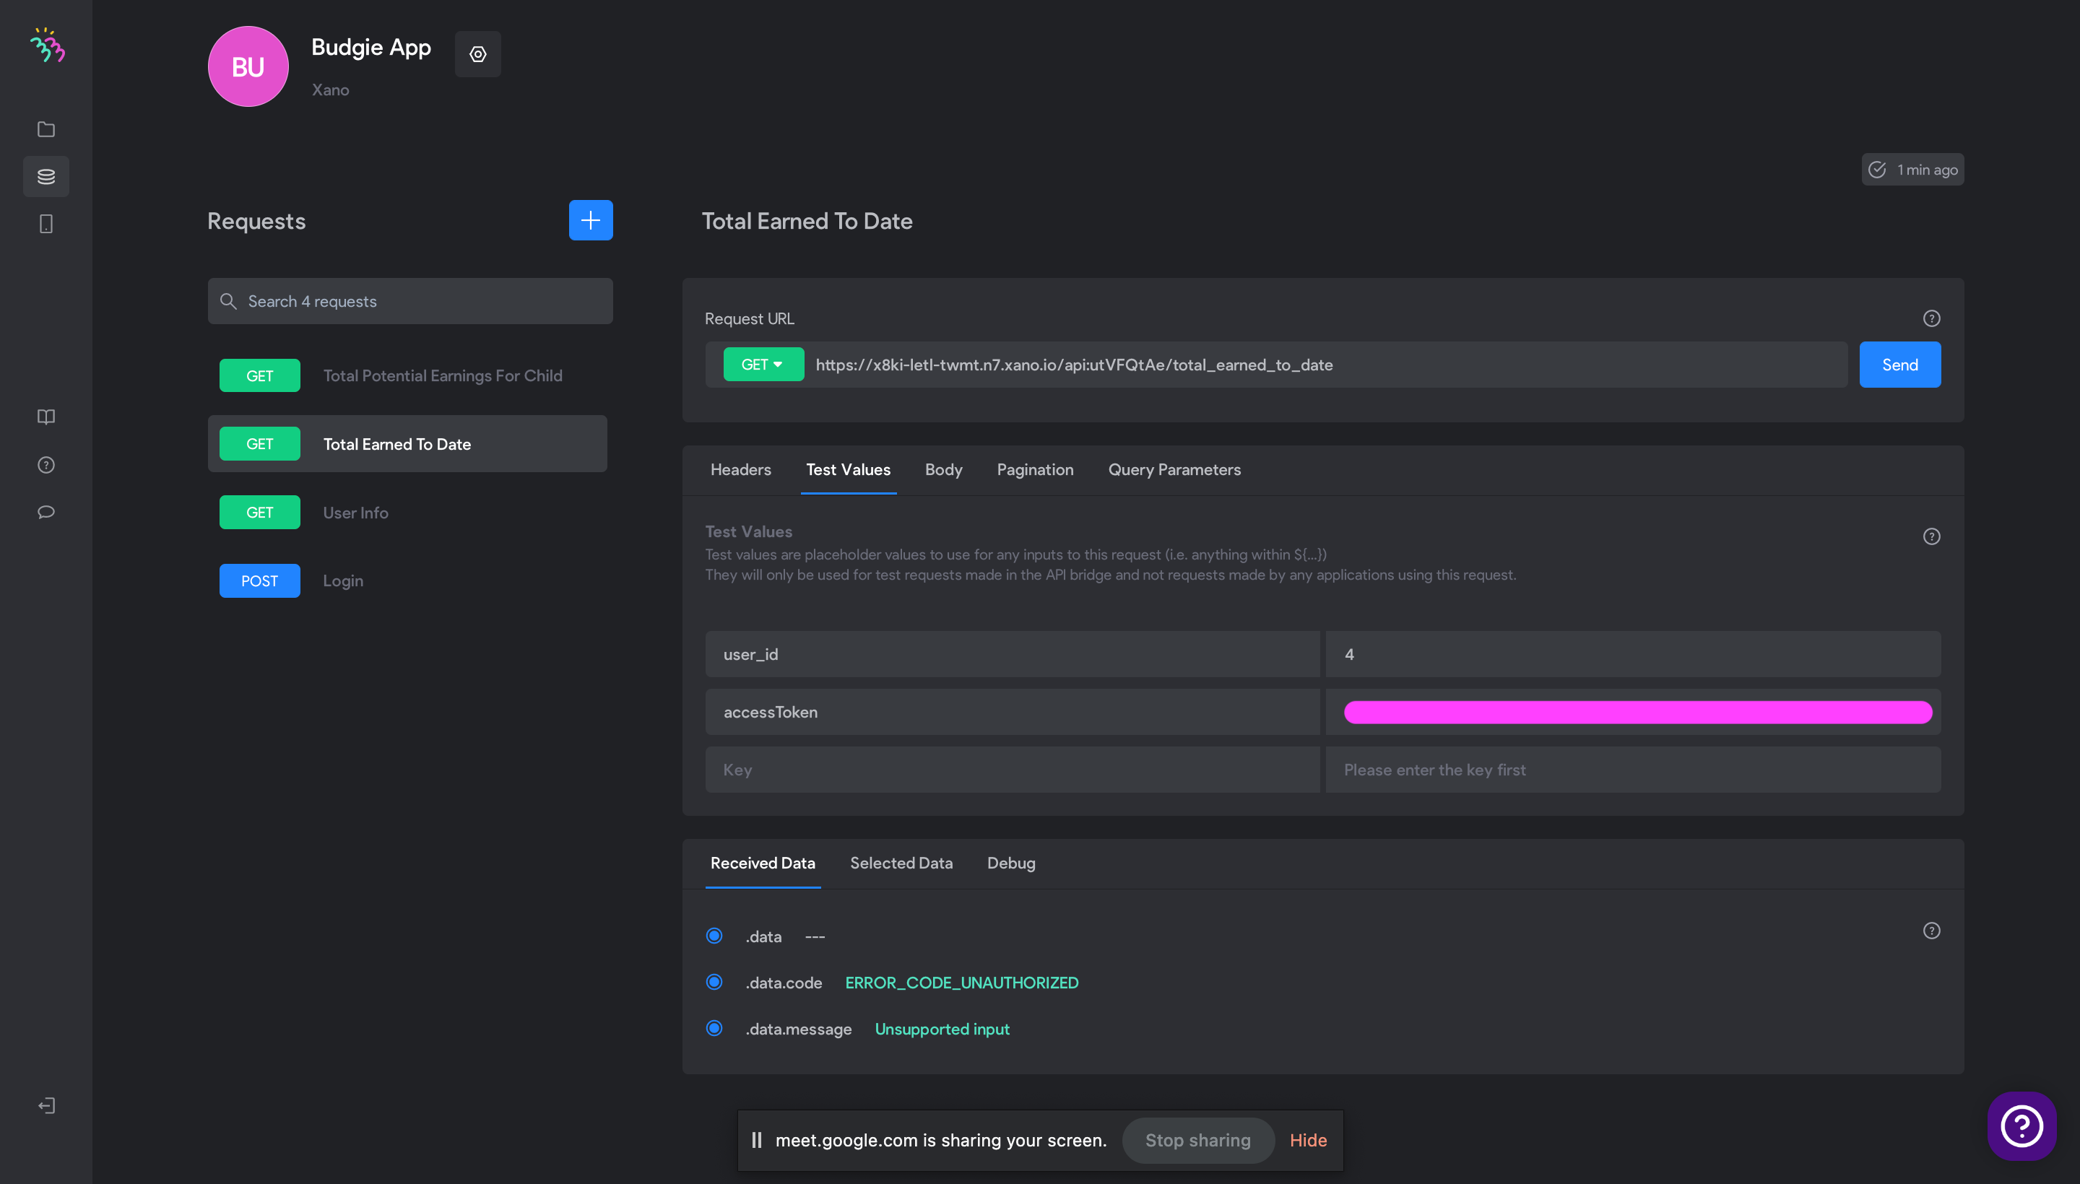
Task: Switch to the Headers tab
Action: pos(740,469)
